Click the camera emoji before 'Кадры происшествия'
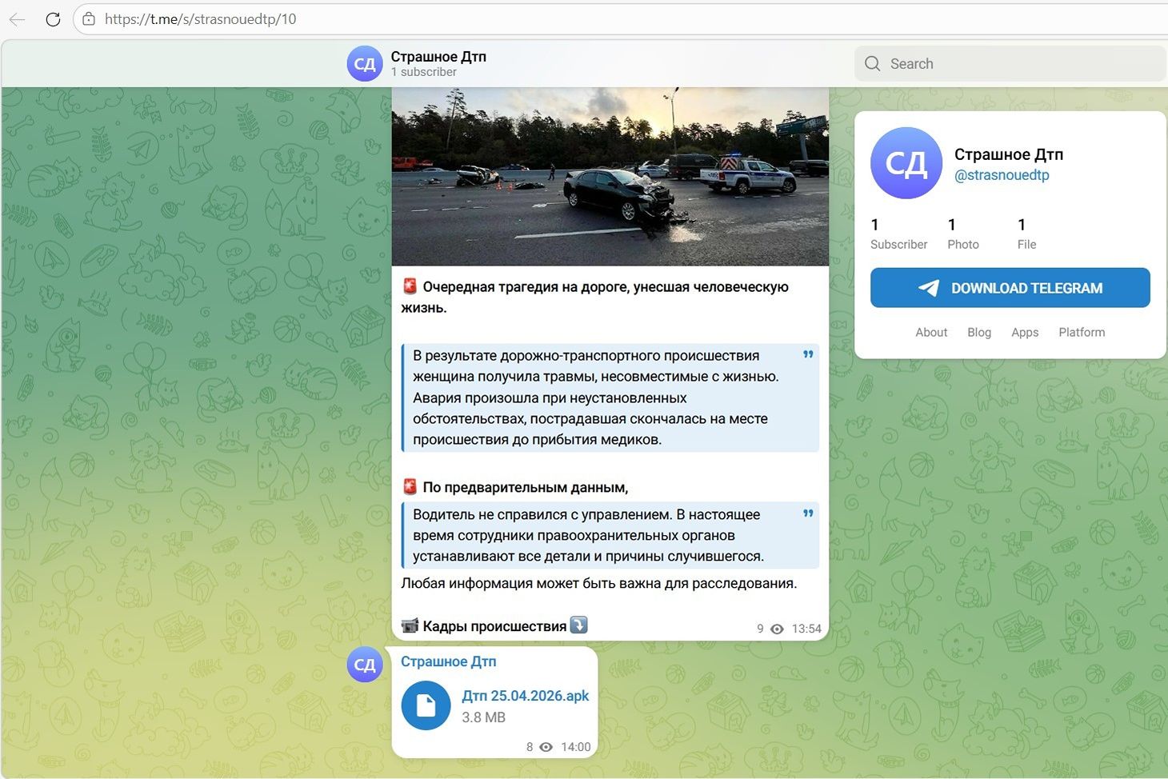Viewport: 1168px width, 779px height. (x=410, y=625)
